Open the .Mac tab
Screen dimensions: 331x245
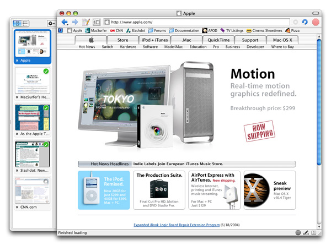[186, 40]
